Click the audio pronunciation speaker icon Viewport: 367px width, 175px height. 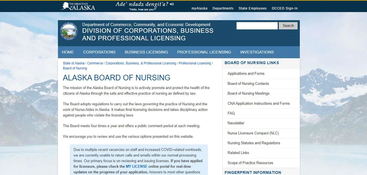click(x=172, y=4)
